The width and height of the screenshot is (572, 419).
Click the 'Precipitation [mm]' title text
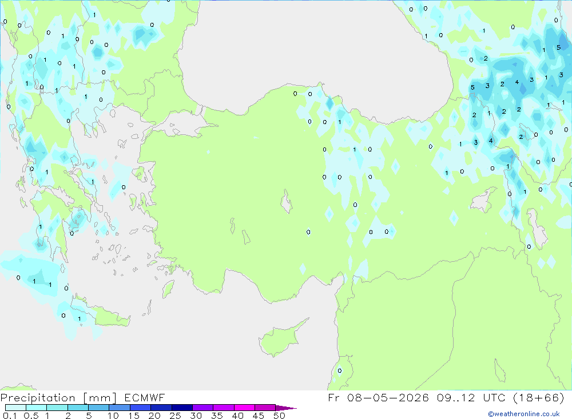[x=58, y=398]
